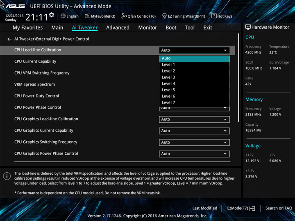Click the Qfan Control fan icon

tap(124, 16)
